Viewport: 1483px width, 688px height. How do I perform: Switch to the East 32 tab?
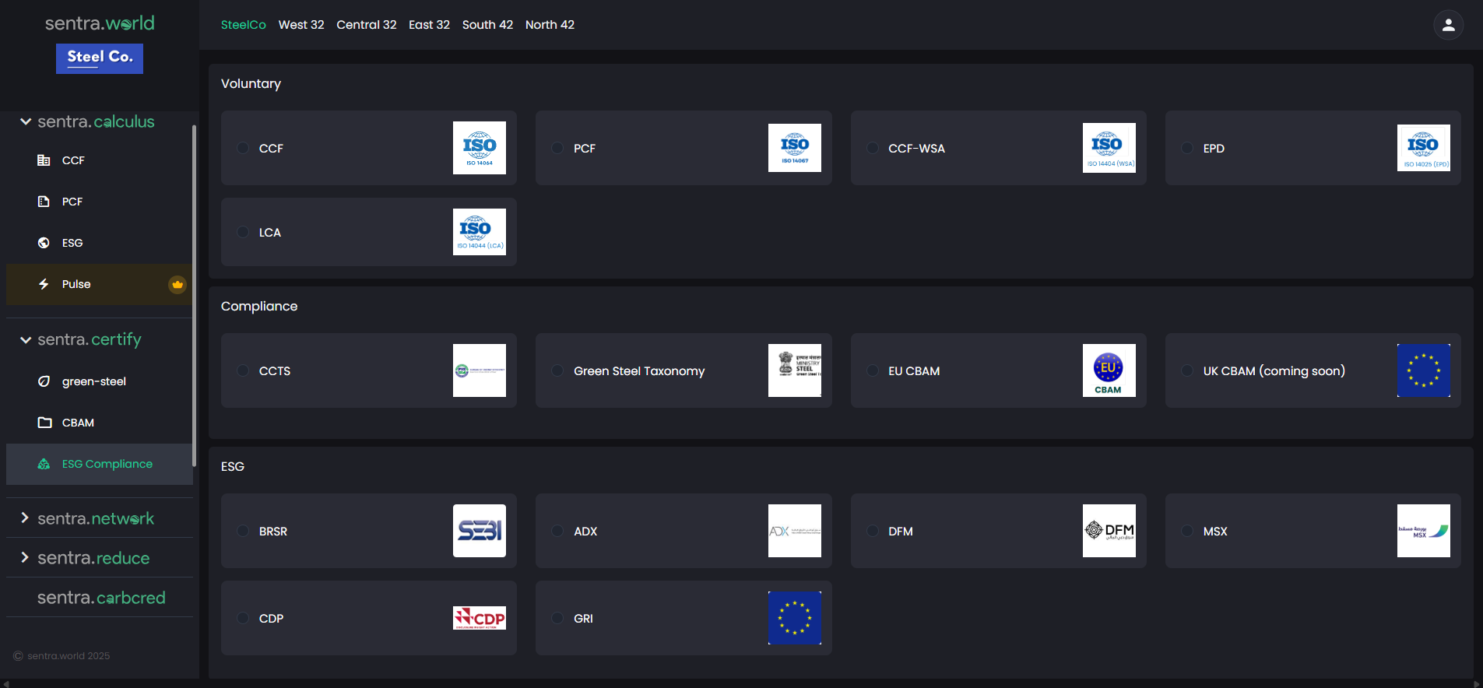[429, 25]
